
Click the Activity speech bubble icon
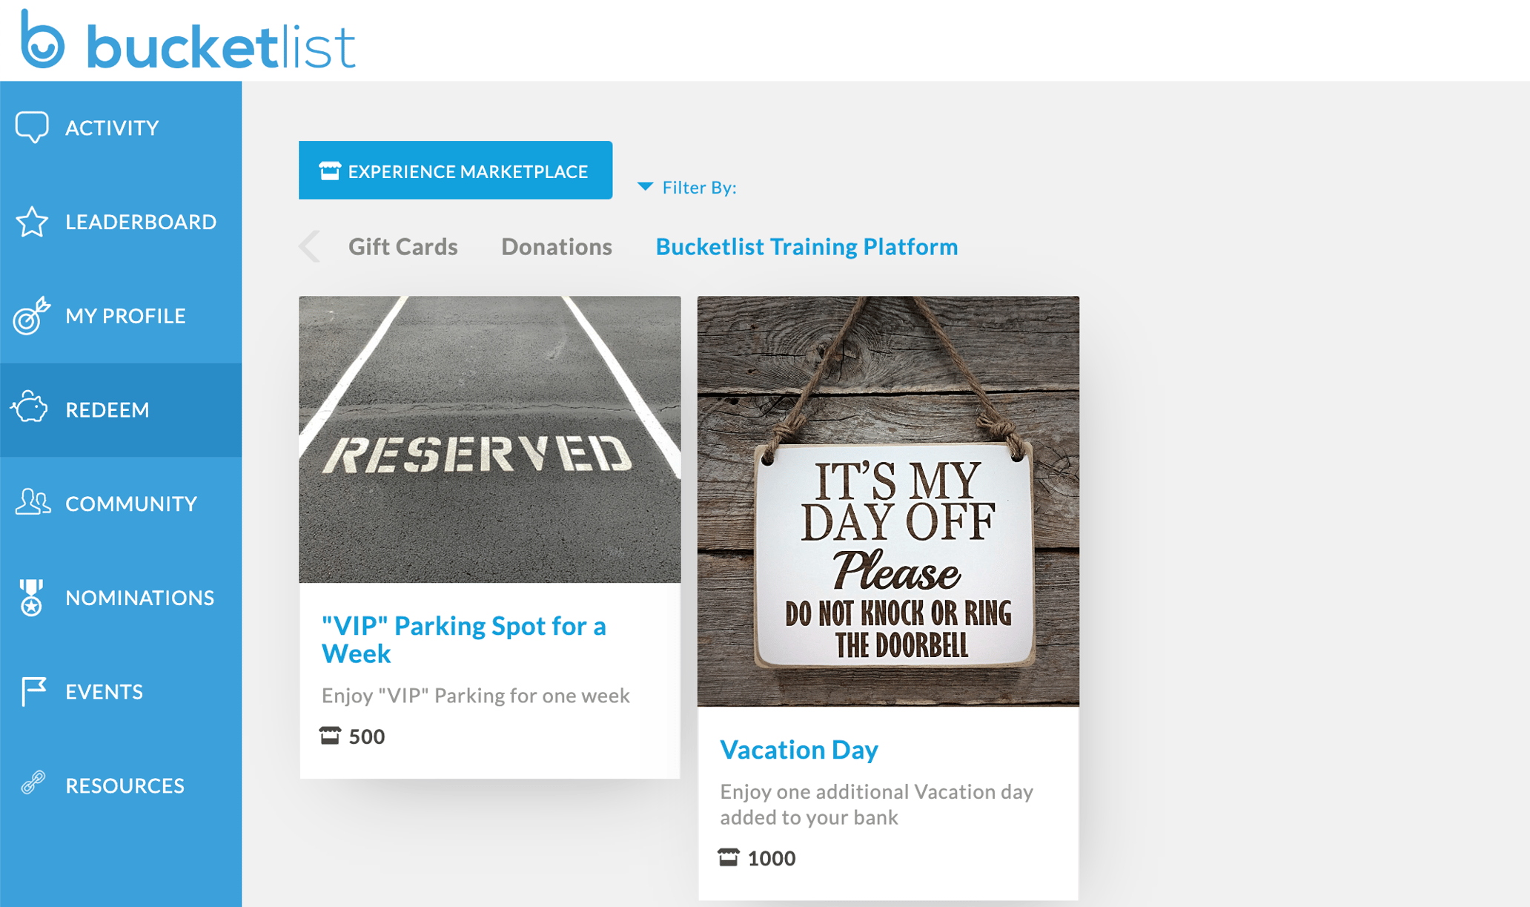[32, 127]
